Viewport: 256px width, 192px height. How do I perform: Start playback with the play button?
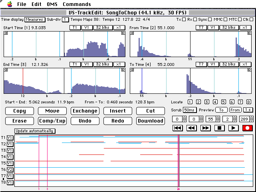point(233,128)
